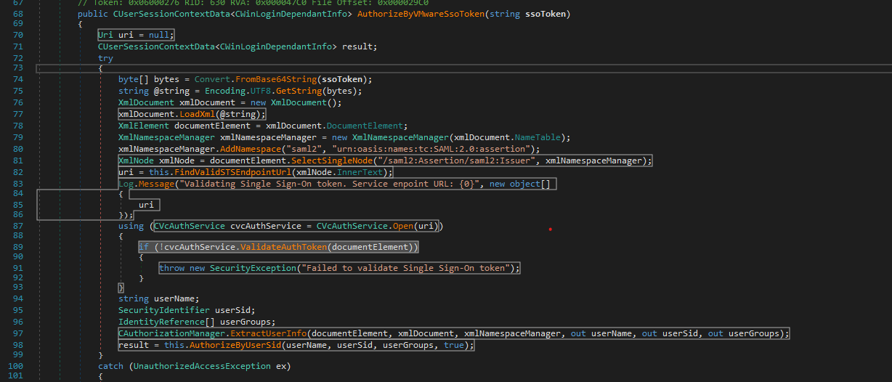Click the public keyword on line 68
This screenshot has width=892, height=382.
(93, 14)
